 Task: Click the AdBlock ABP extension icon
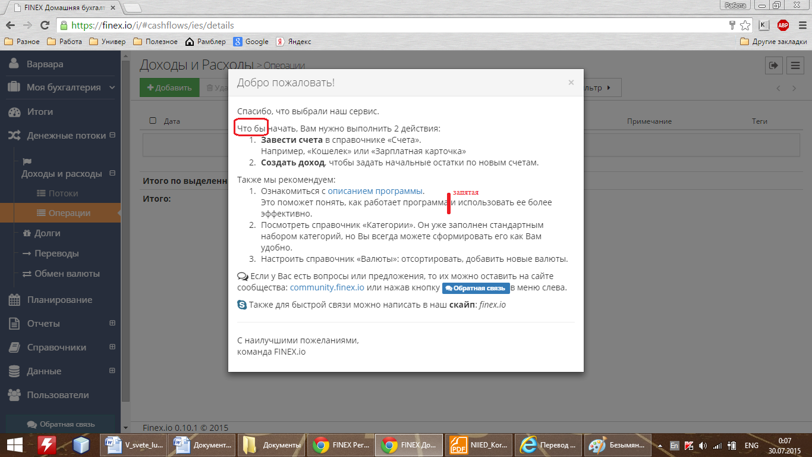click(783, 25)
